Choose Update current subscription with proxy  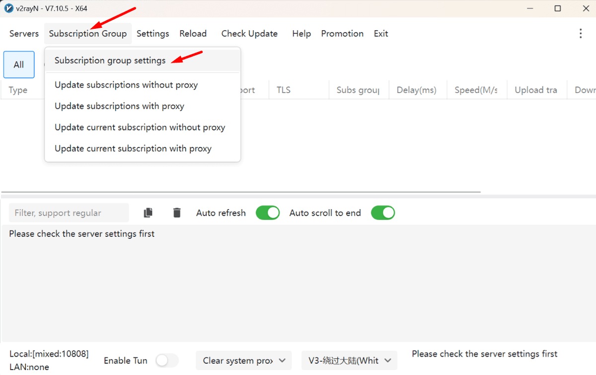[x=143, y=149]
